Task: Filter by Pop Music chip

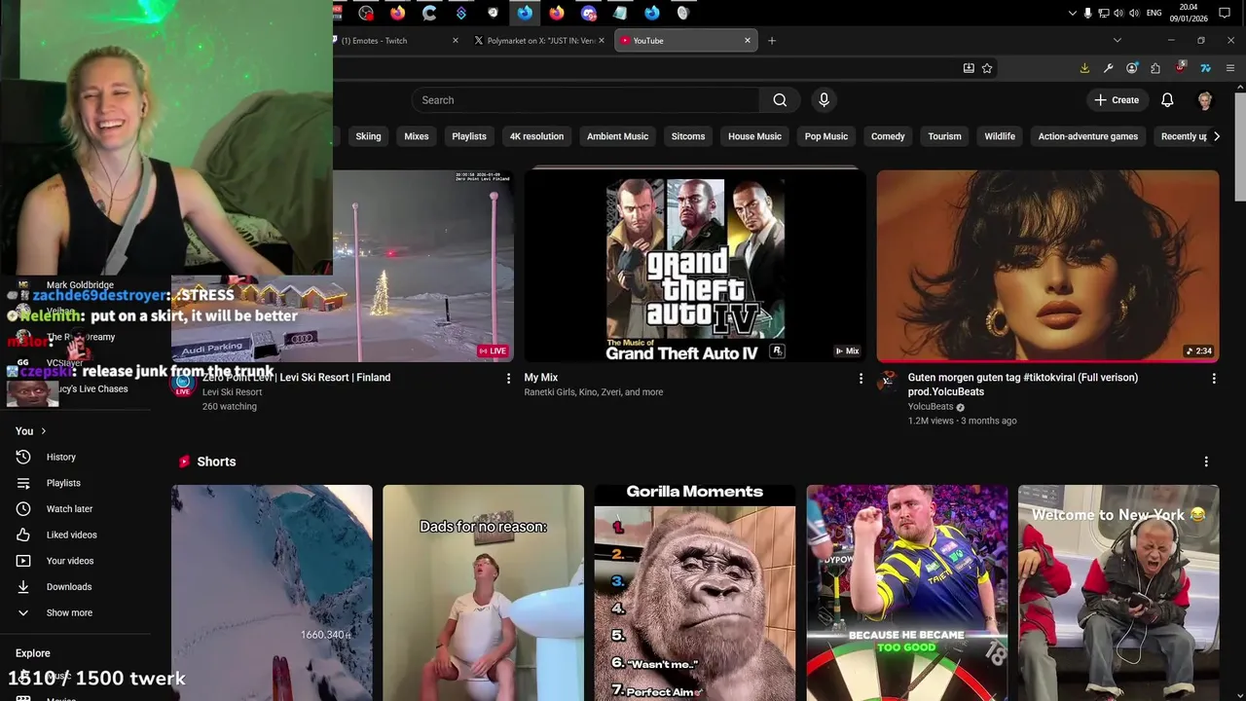Action: (826, 136)
